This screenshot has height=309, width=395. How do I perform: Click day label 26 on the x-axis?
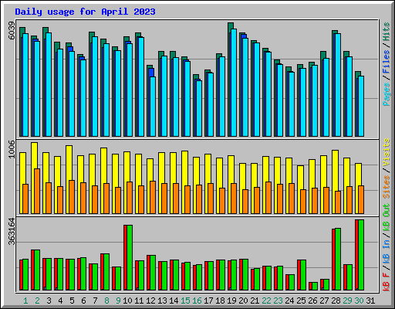click(312, 301)
